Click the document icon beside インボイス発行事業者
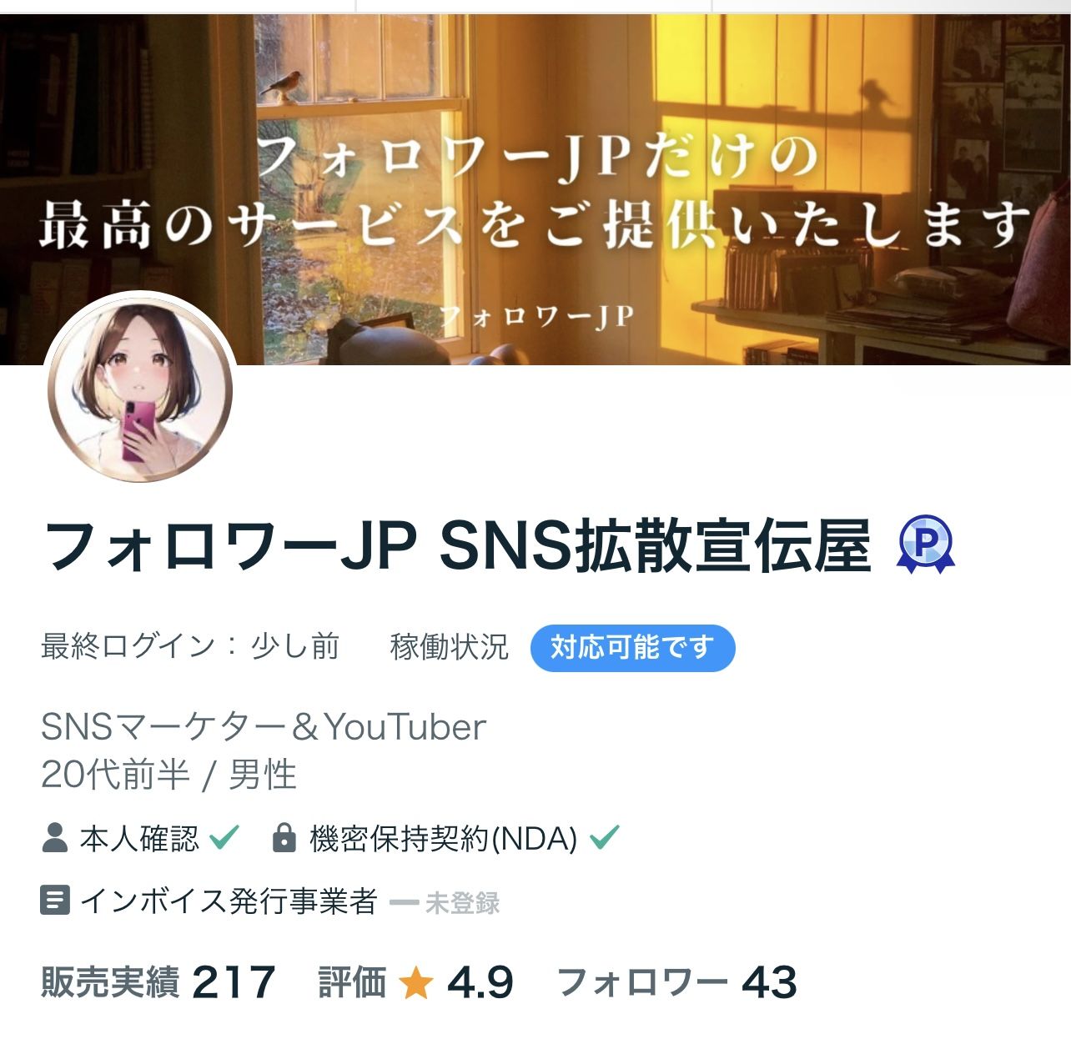Image resolution: width=1071 pixels, height=1049 pixels. click(x=54, y=901)
